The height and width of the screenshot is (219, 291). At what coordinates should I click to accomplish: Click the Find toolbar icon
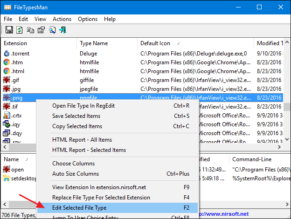coord(52,30)
